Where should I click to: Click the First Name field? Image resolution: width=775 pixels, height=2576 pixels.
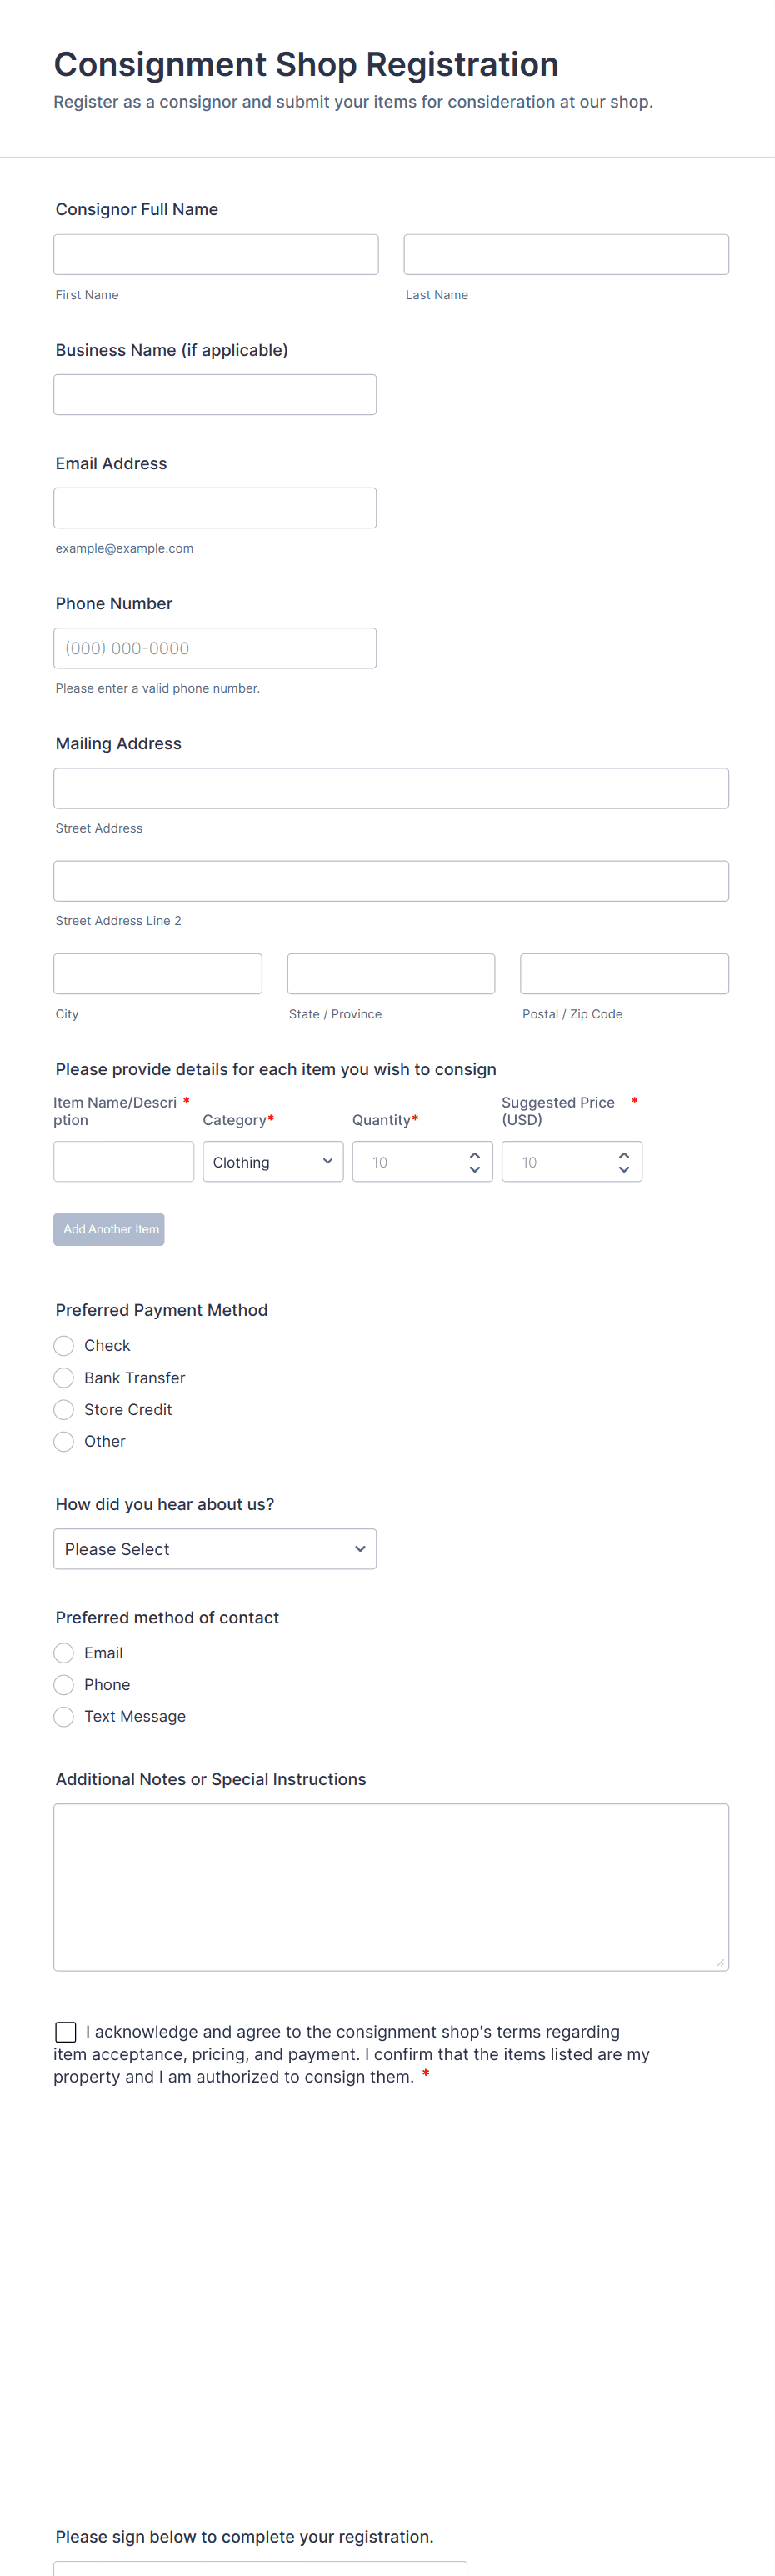[216, 255]
